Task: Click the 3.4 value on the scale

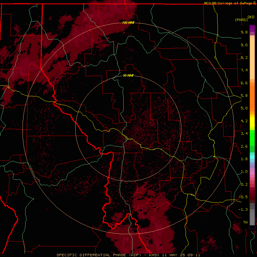Action: tap(244, 134)
